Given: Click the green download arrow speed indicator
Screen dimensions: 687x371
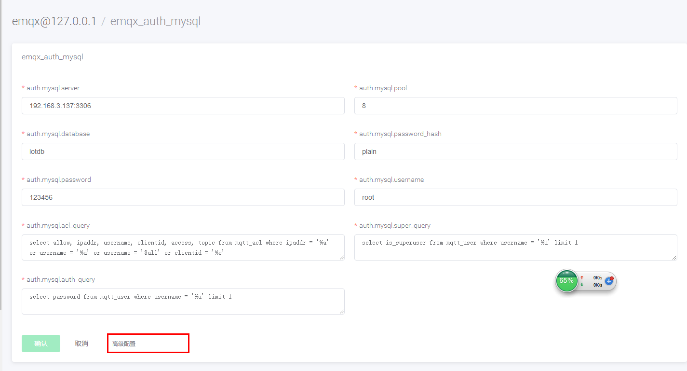Looking at the screenshot, I should click(x=582, y=285).
